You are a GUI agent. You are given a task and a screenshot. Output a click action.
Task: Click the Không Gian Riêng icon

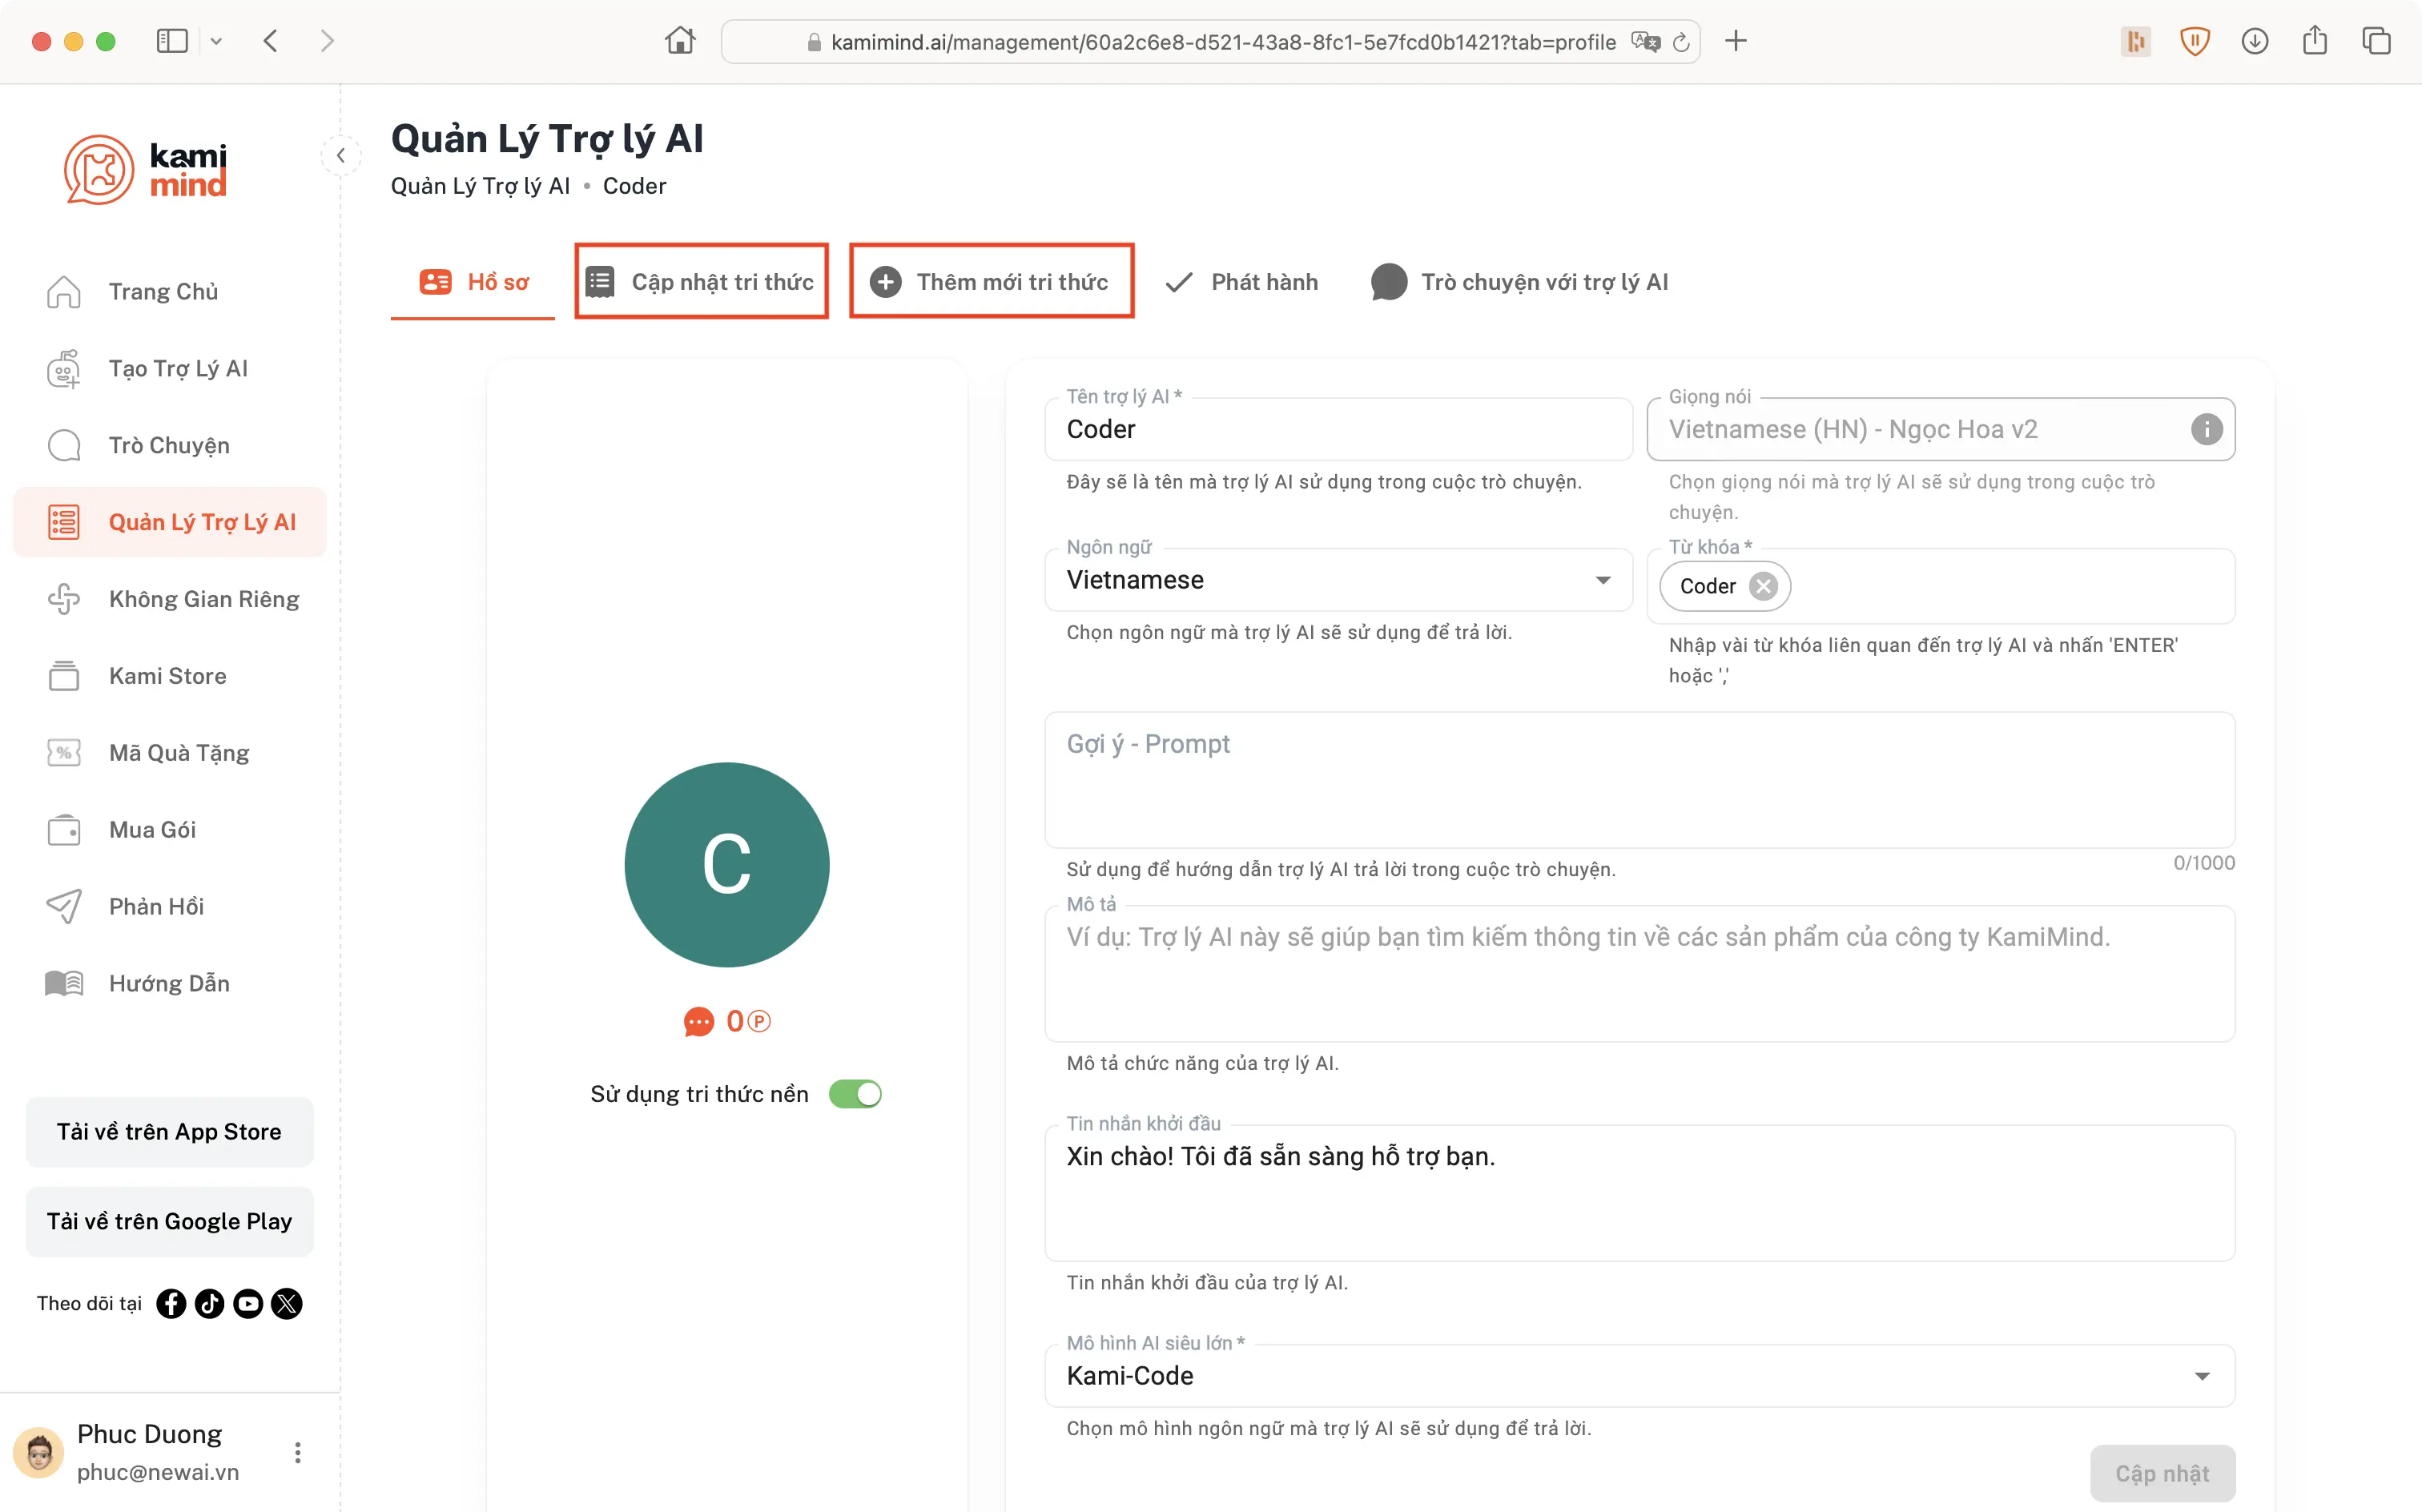(x=64, y=599)
